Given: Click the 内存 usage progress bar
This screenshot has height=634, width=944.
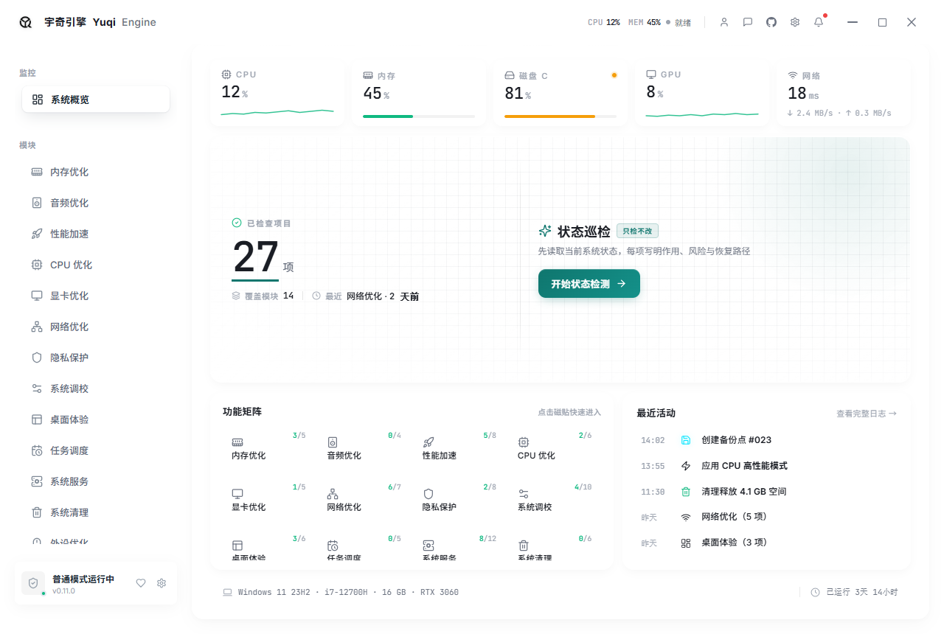Looking at the screenshot, I should pos(419,116).
